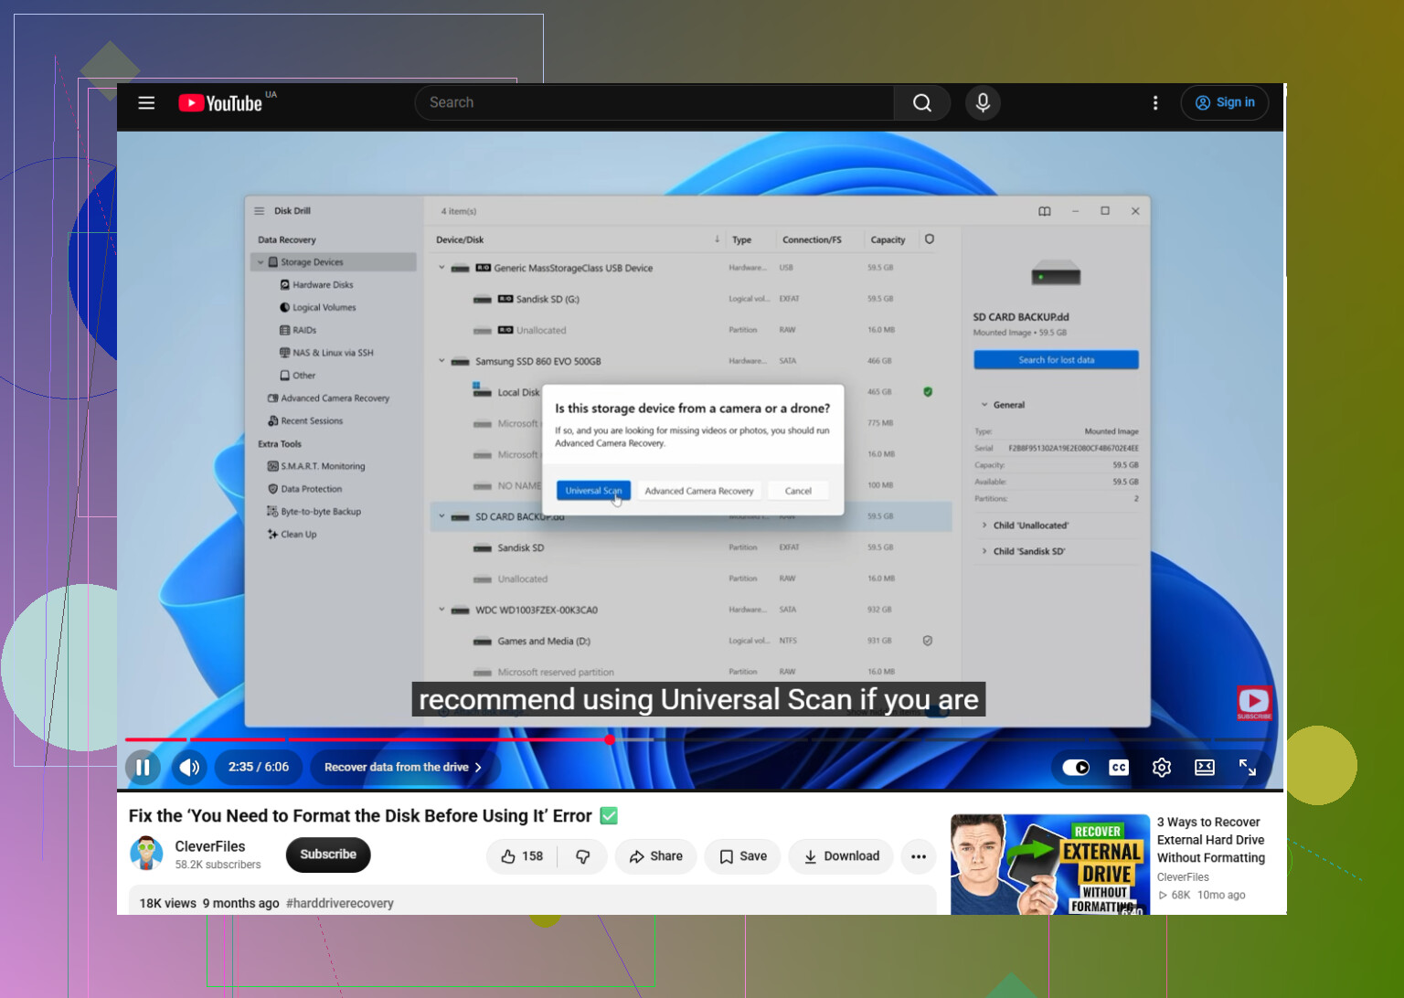Open the player settings gear
The height and width of the screenshot is (998, 1404).
pyautogui.click(x=1161, y=768)
